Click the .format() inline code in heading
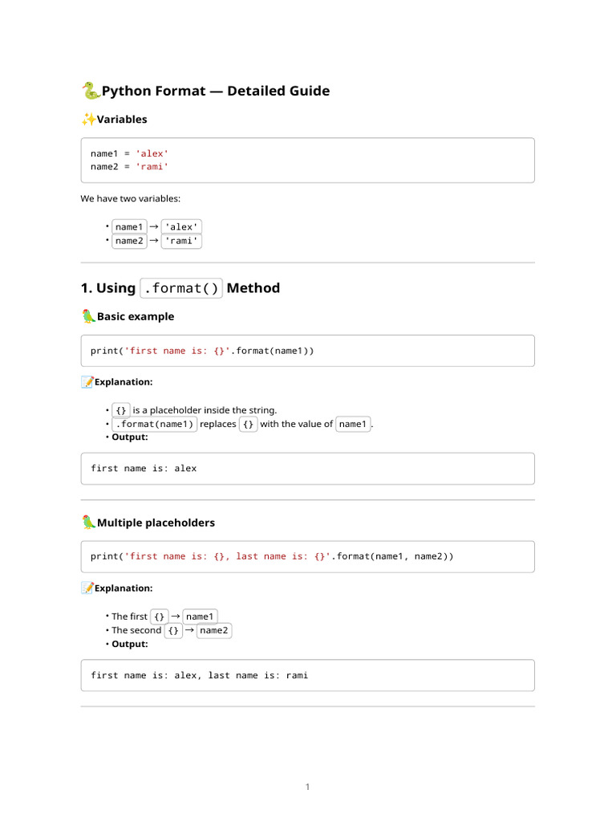 tap(181, 288)
